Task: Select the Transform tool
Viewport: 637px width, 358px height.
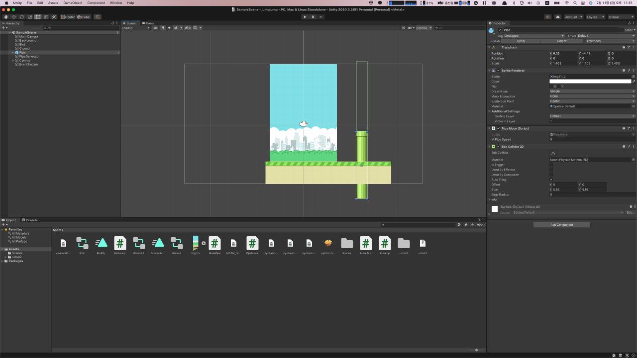Action: coord(46,17)
